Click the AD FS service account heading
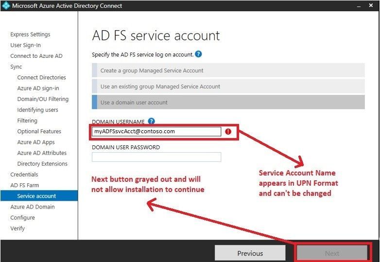The width and height of the screenshot is (380, 262). coord(156,35)
